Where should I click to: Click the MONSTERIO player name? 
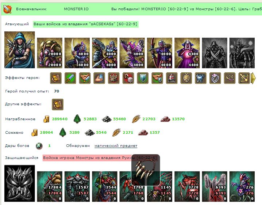(x=76, y=9)
